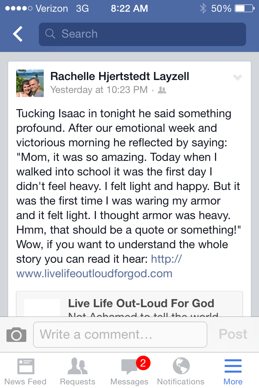
Task: Open the Requests tab
Action: 78,372
